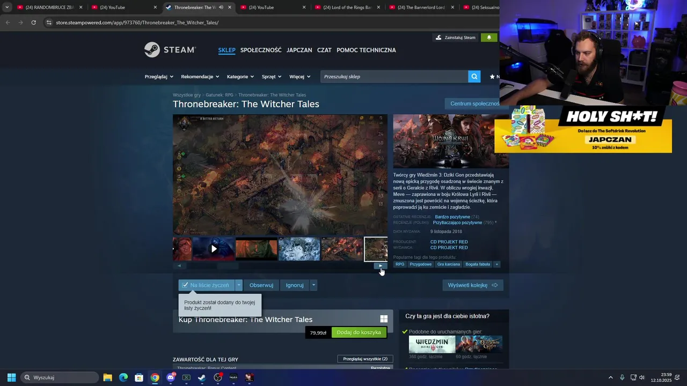Image resolution: width=687 pixels, height=386 pixels.
Task: Show hidden system tray icons chevron
Action: click(x=610, y=377)
